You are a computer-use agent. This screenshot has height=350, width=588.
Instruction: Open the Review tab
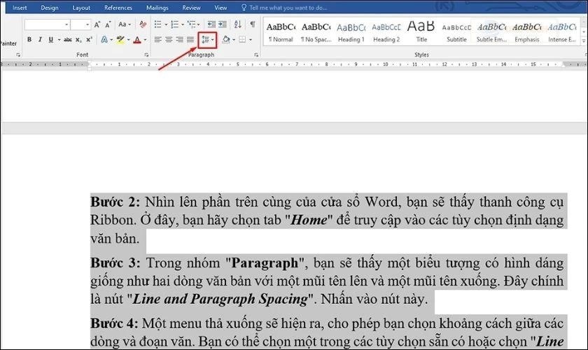pyautogui.click(x=191, y=8)
